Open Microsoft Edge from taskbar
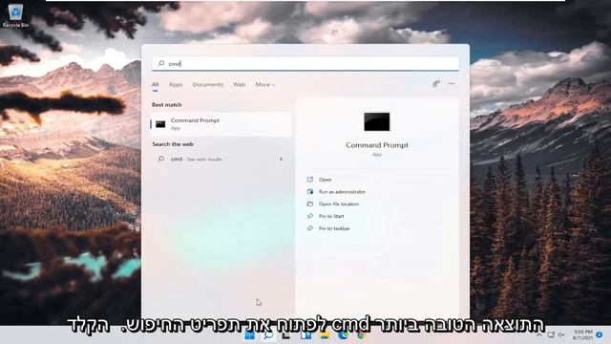The height and width of the screenshot is (344, 611). [x=343, y=335]
